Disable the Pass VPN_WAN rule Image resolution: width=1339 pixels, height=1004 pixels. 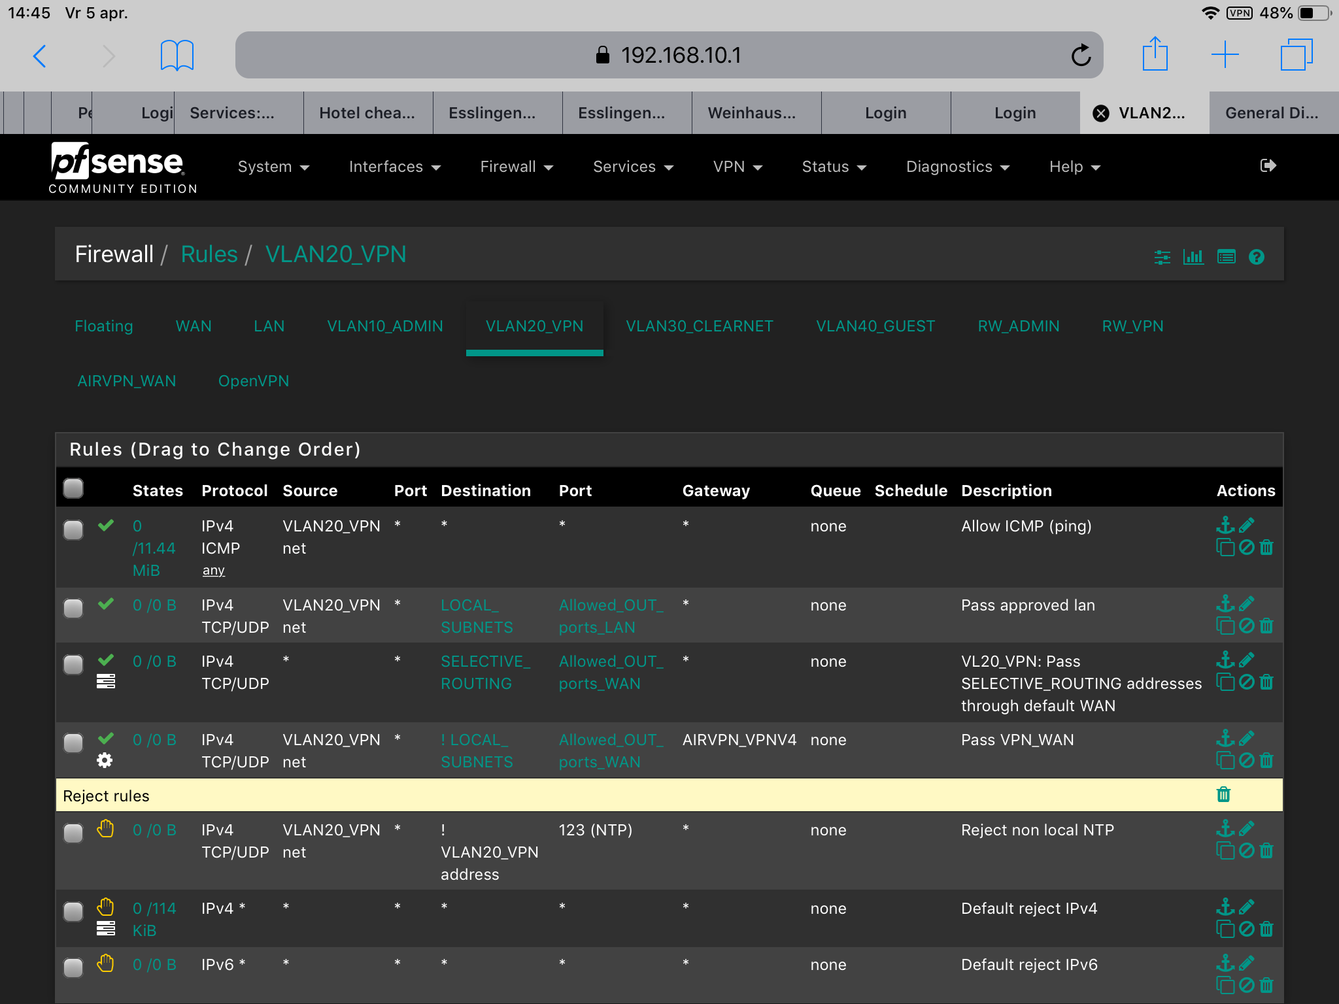[x=1247, y=761]
